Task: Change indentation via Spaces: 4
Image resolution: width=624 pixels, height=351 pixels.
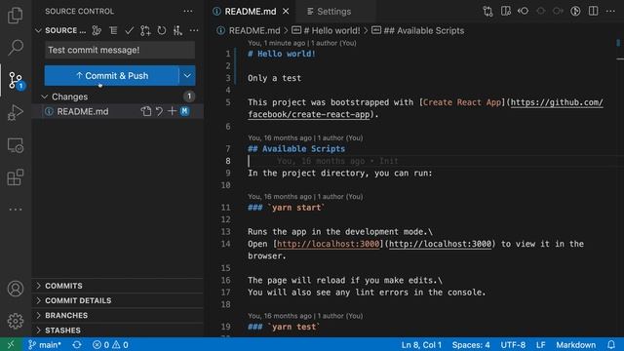Action: click(471, 344)
